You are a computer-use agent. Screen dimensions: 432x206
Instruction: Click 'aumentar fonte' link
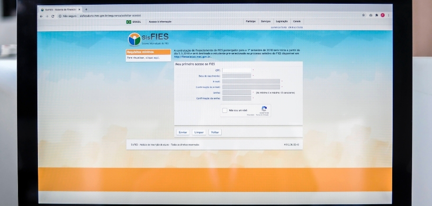(x=279, y=27)
